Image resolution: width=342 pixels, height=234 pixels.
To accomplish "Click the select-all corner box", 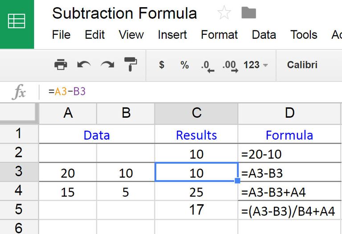I will coord(19,113).
